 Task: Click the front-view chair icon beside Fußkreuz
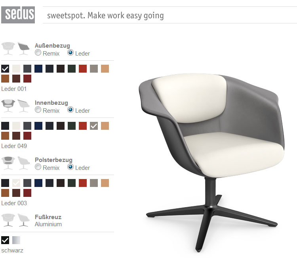pos(8,220)
